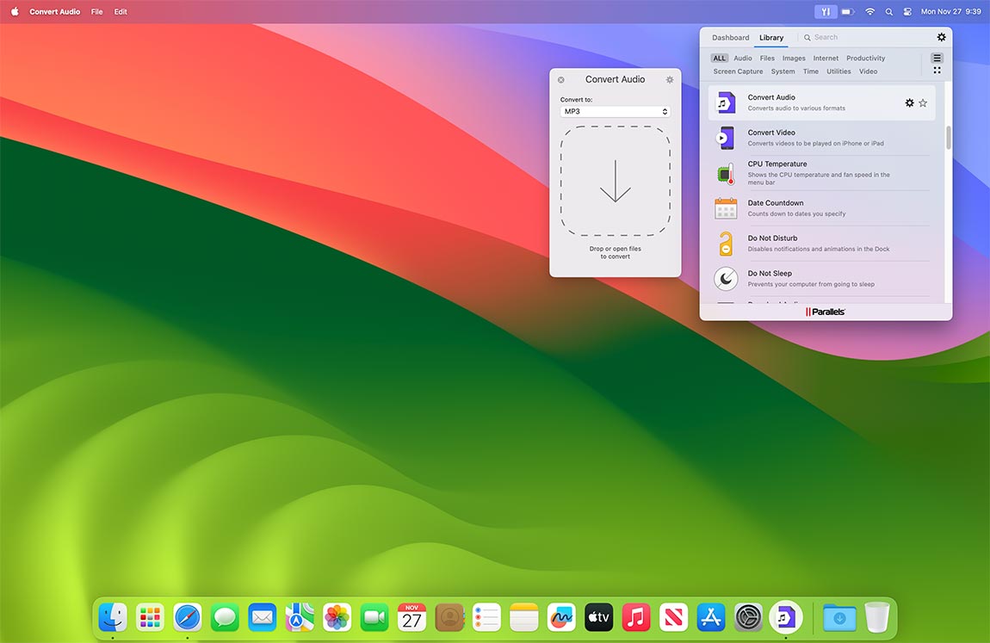Click the Wi-Fi icon in the menu bar
The image size is (990, 643).
pos(870,11)
